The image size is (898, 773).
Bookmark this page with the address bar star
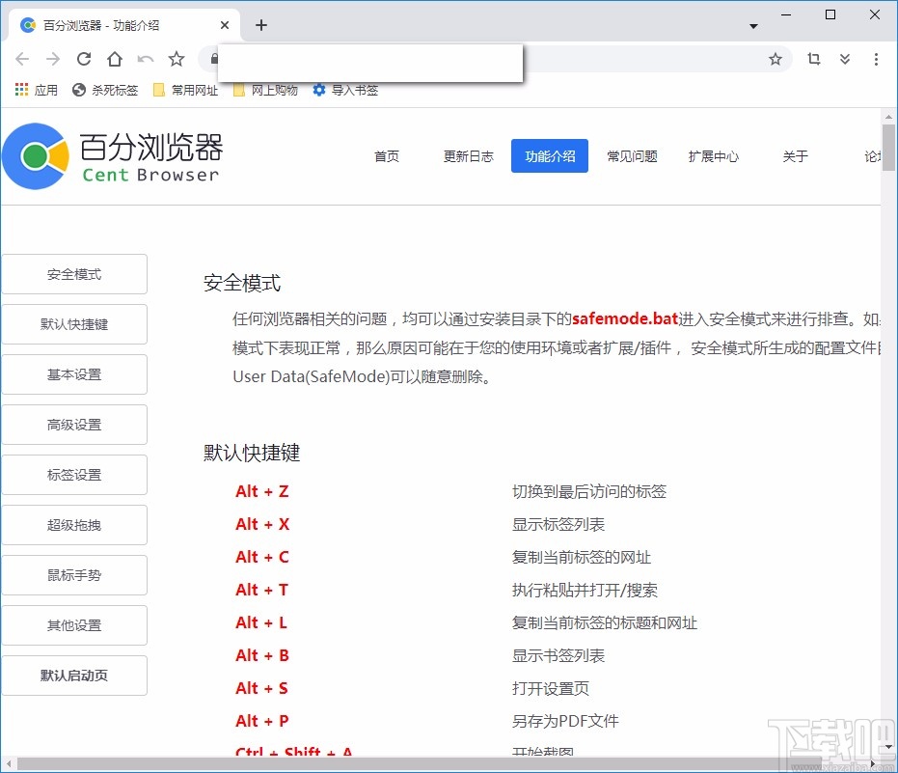coord(776,59)
